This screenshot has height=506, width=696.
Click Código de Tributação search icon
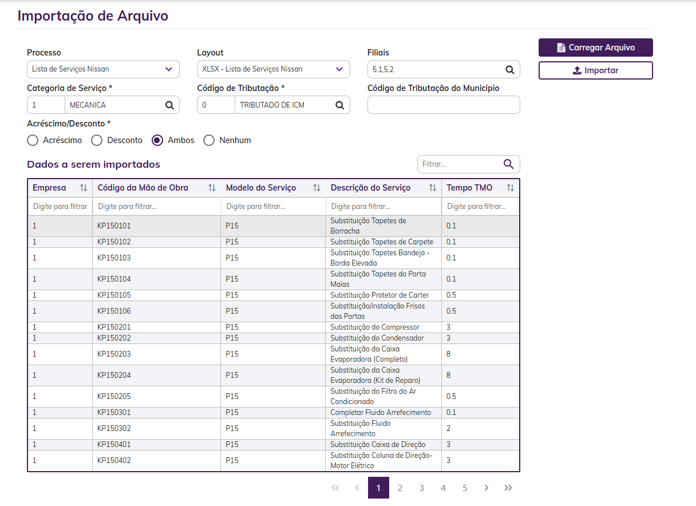tap(339, 105)
